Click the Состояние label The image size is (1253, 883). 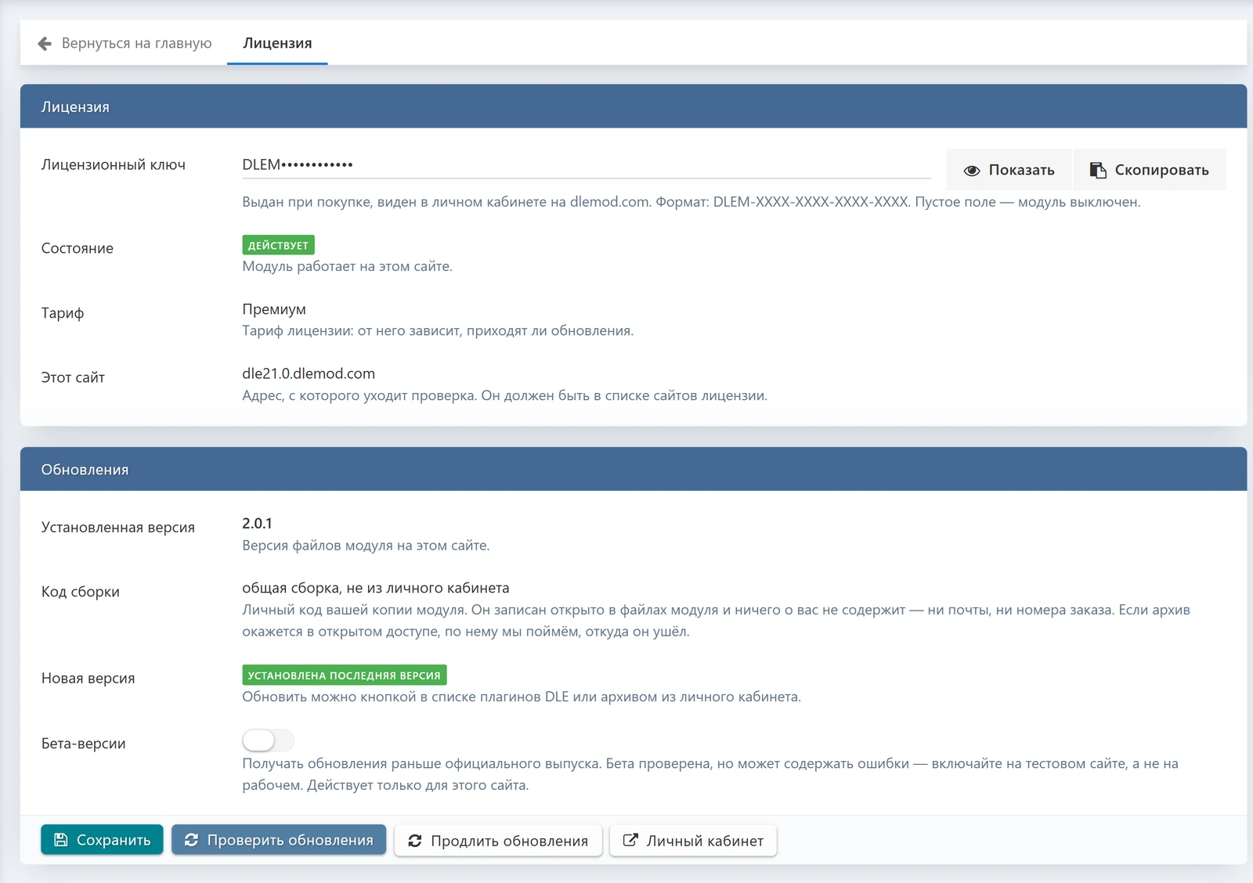coord(78,248)
